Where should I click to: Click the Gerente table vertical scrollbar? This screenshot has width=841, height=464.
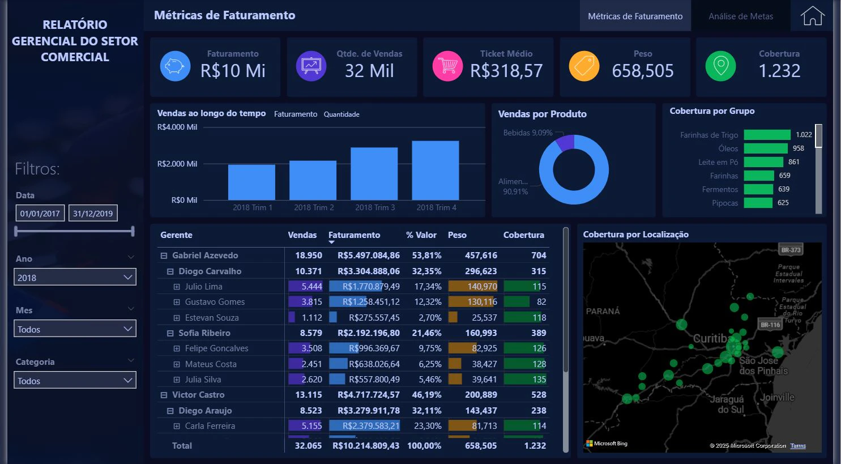[566, 340]
